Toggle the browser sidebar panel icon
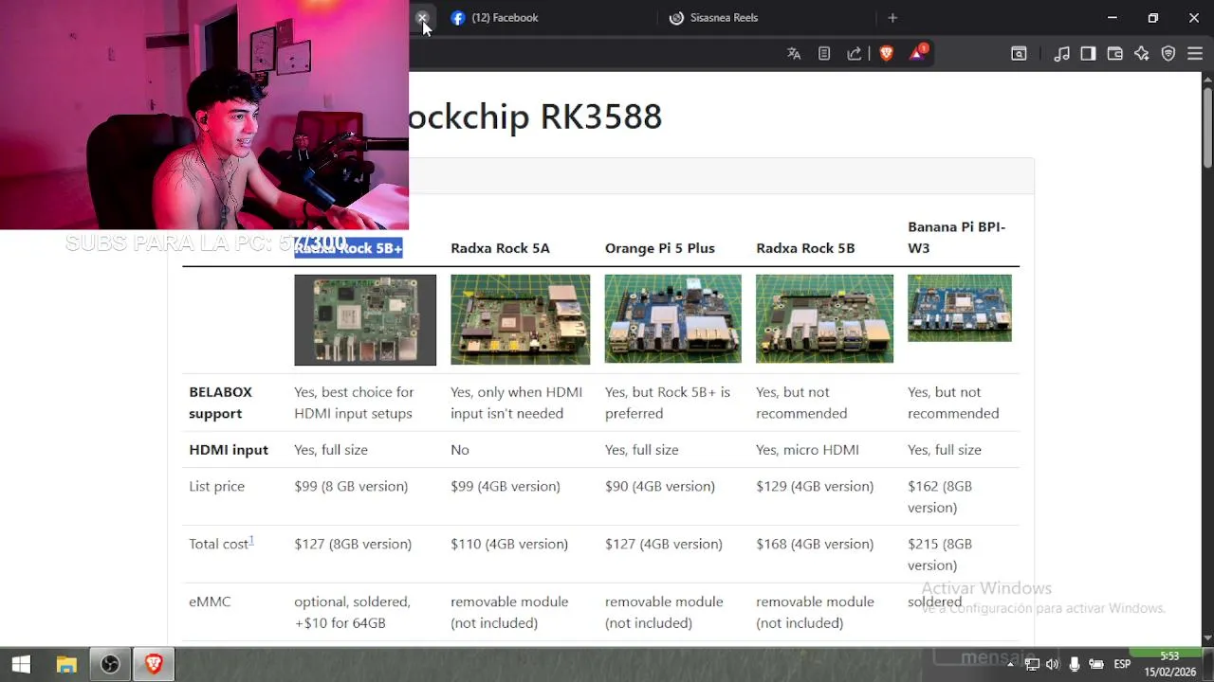1214x682 pixels. (x=1088, y=54)
